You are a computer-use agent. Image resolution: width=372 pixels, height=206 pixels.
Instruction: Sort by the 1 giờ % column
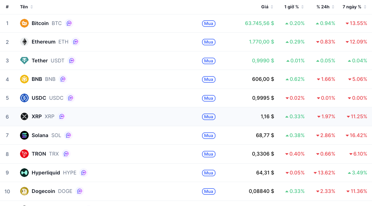tap(294, 7)
